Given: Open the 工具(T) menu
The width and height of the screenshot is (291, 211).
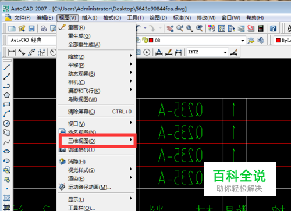Looking at the screenshot, I should click(x=135, y=18).
